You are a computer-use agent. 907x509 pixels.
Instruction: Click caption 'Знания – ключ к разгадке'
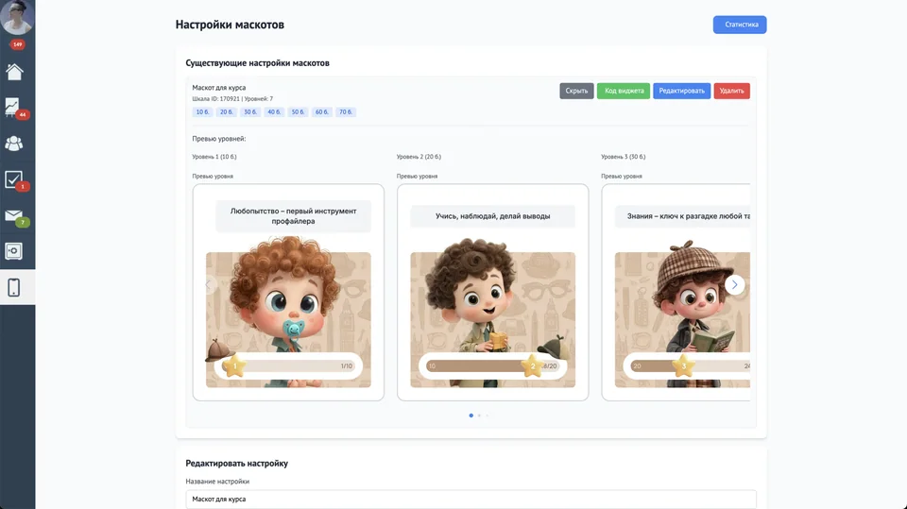(x=682, y=215)
